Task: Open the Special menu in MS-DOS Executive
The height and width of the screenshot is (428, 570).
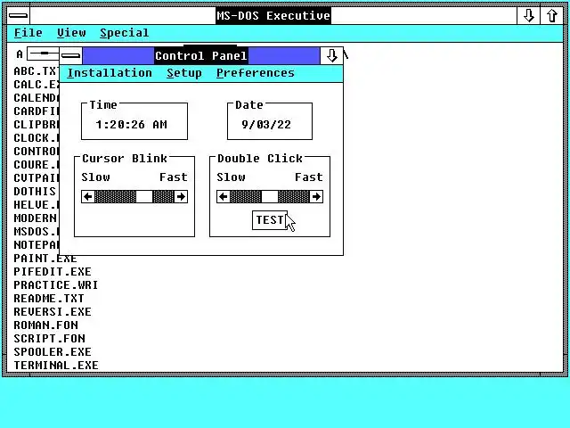Action: [125, 33]
